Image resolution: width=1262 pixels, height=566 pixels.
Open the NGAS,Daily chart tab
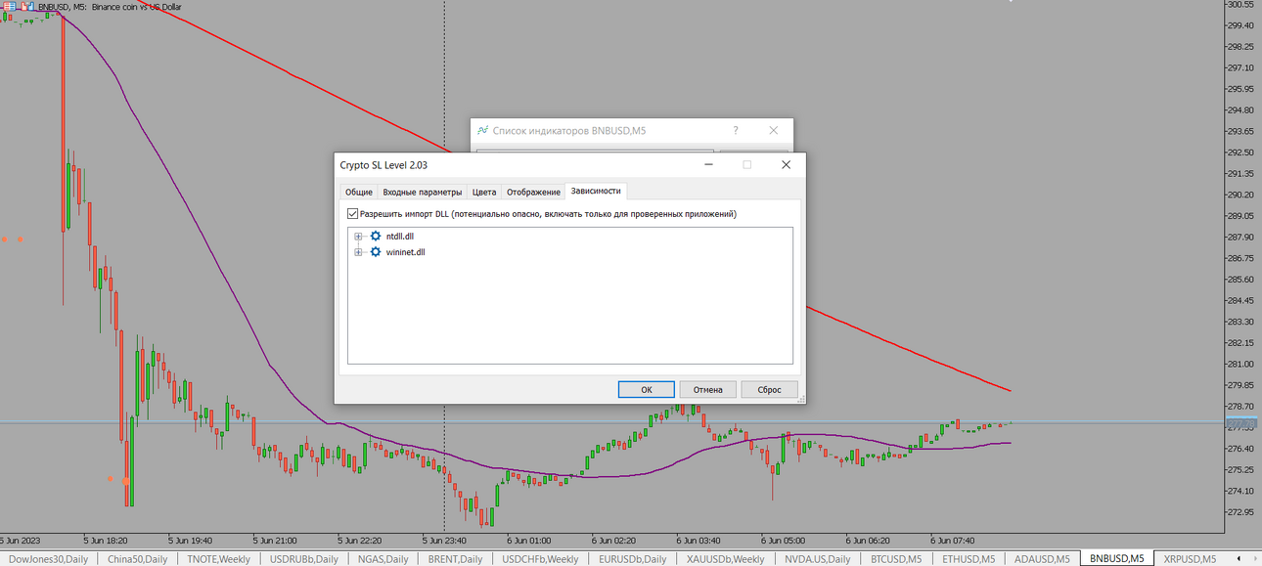coord(382,559)
